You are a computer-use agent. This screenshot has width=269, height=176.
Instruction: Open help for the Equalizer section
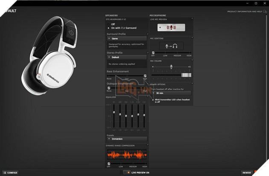click(148, 96)
